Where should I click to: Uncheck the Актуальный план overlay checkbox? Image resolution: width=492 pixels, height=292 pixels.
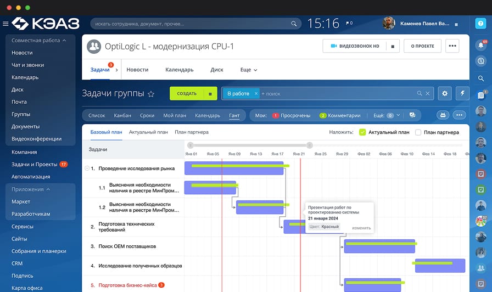(x=362, y=132)
